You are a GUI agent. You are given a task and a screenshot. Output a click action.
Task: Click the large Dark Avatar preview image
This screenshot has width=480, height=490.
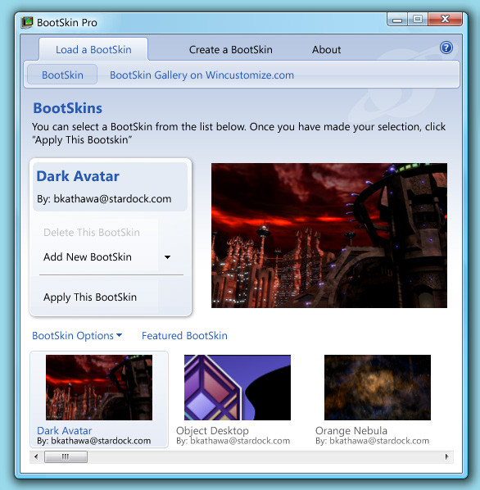329,235
